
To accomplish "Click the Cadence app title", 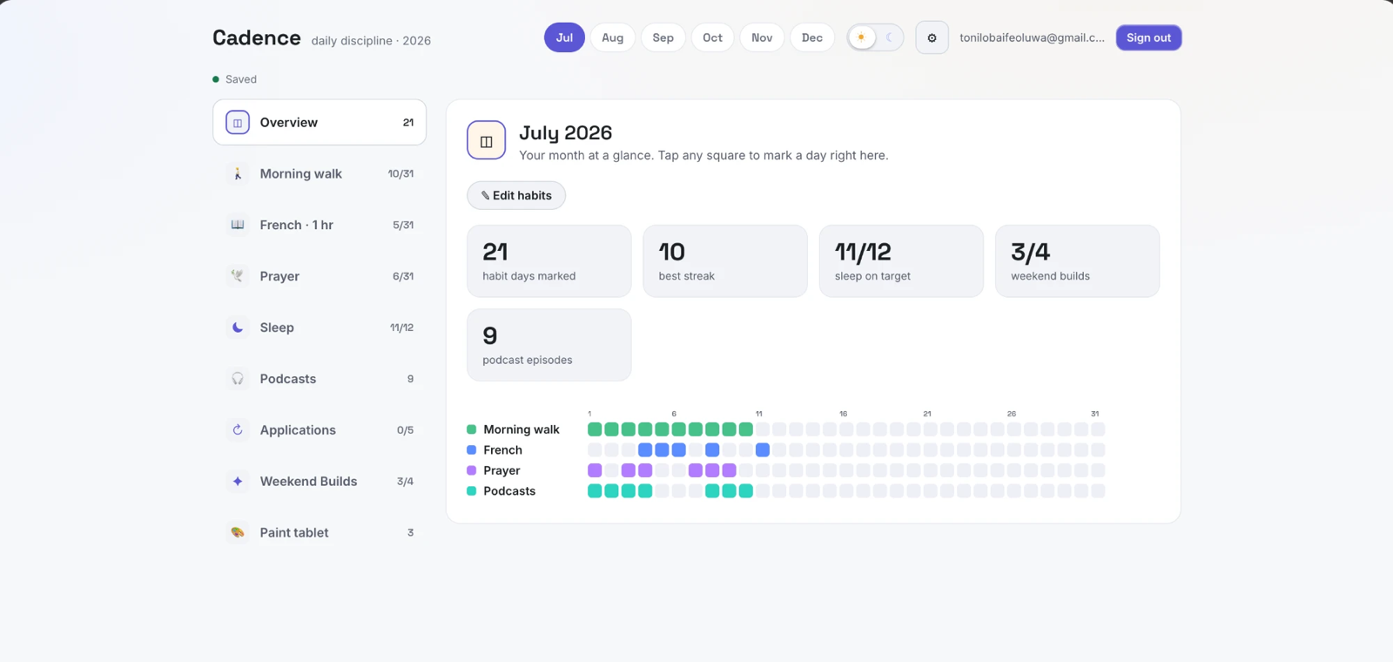I will point(257,37).
